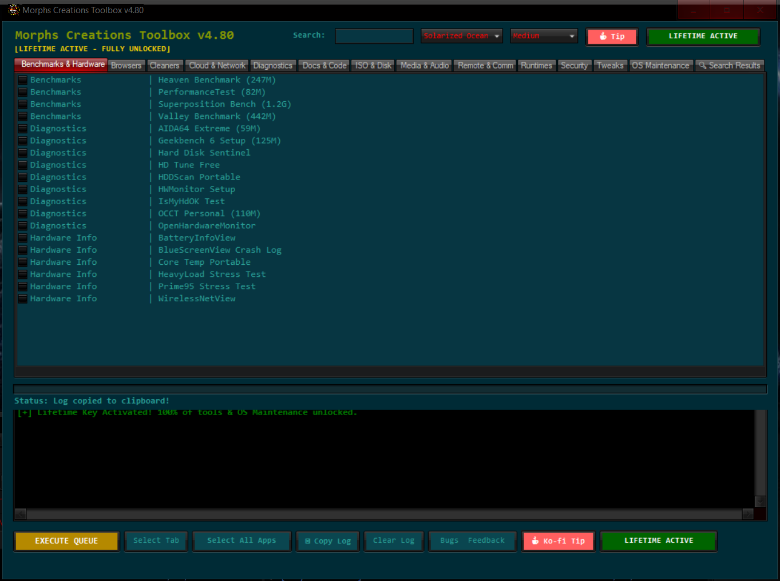The width and height of the screenshot is (780, 581).
Task: Select the Tweaks tab
Action: (x=610, y=66)
